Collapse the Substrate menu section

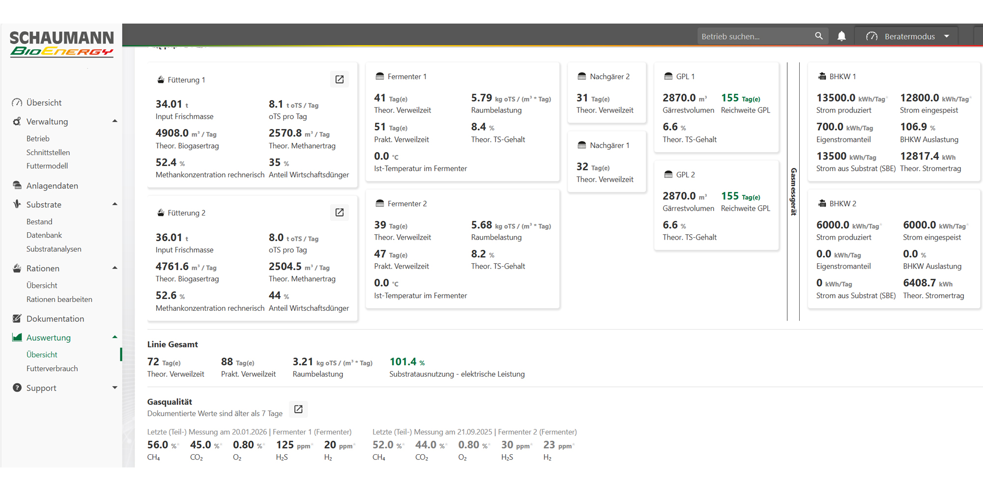click(115, 204)
